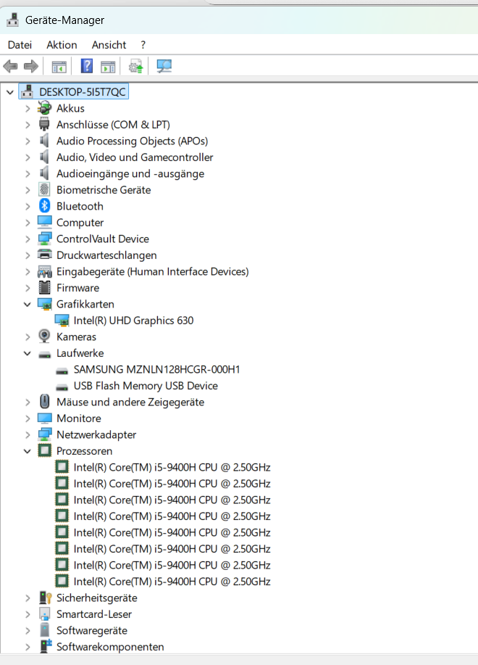Expand the Kameras category
This screenshot has height=665, width=478.
(x=28, y=336)
